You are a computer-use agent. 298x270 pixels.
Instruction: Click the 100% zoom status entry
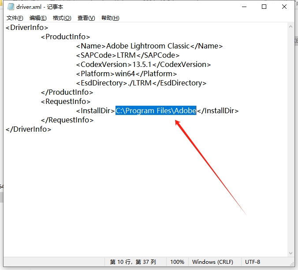pos(177,262)
